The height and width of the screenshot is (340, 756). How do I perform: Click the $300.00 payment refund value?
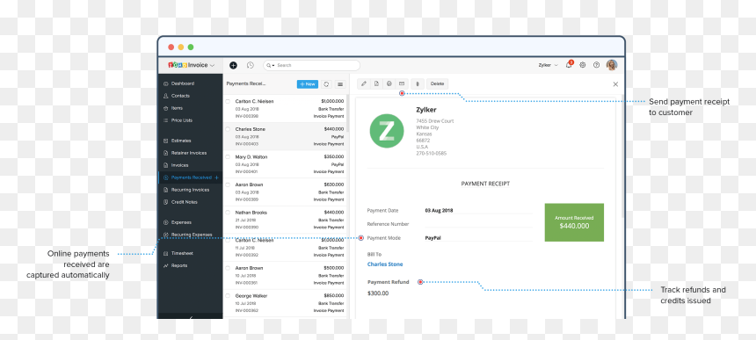point(377,293)
